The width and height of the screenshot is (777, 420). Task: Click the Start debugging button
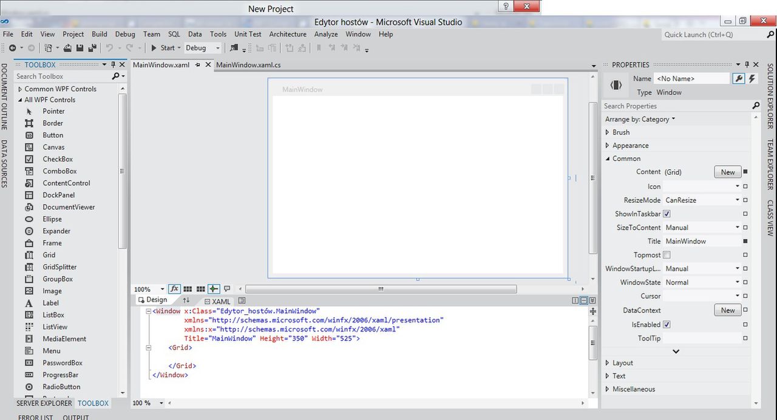(163, 48)
